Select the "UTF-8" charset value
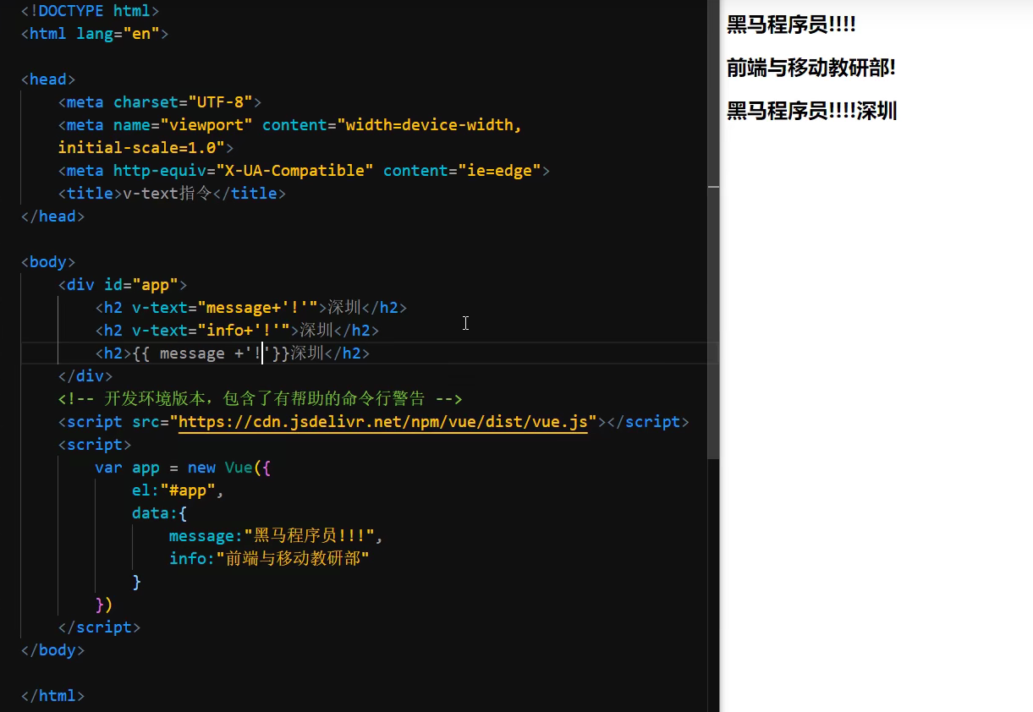 [x=220, y=102]
